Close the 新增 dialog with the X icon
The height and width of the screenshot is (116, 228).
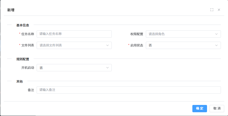click(x=219, y=10)
